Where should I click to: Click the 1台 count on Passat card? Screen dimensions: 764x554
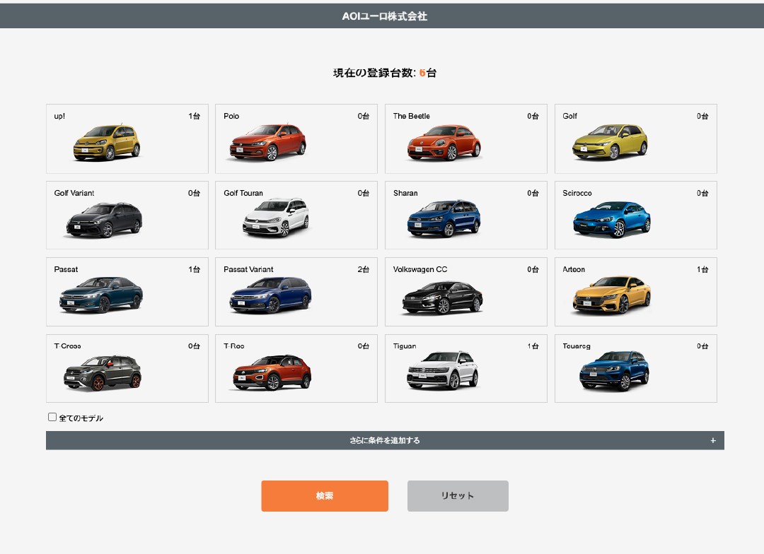coord(194,269)
